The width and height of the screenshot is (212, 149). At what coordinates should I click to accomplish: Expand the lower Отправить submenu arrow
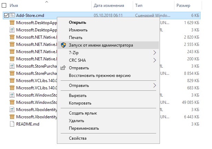pos(155,86)
